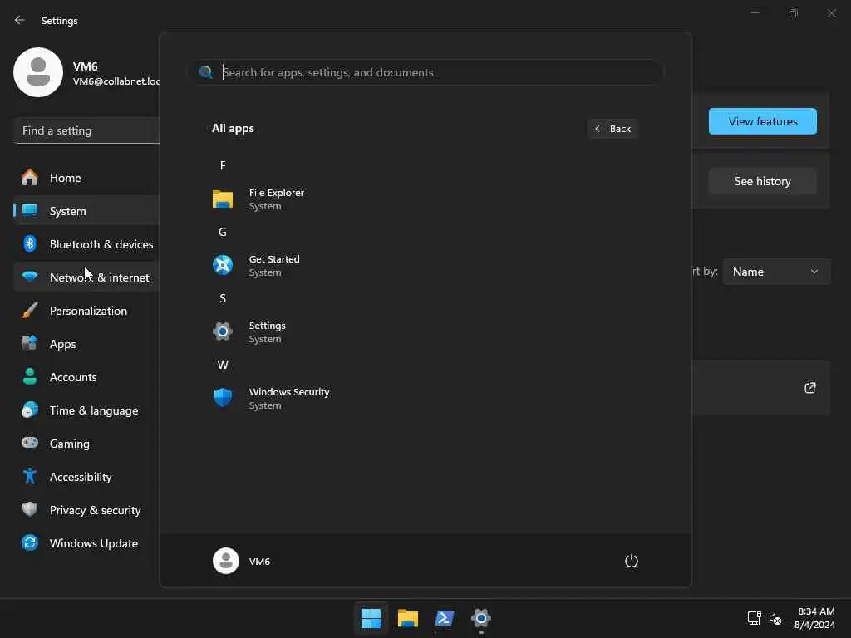This screenshot has width=851, height=638.
Task: Click Find a setting search field
Action: click(x=86, y=130)
